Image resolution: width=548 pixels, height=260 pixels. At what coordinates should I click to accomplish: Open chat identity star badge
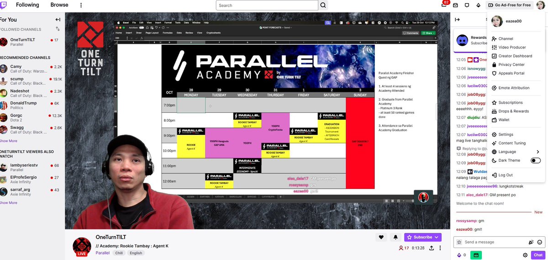pos(458,242)
